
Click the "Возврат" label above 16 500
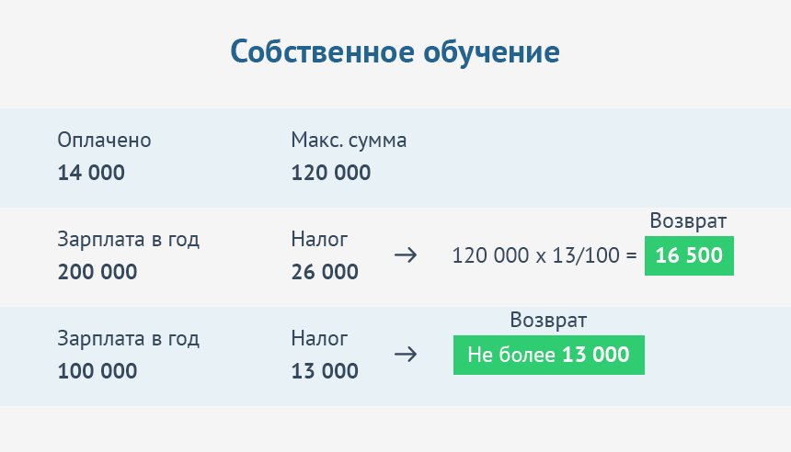(688, 221)
